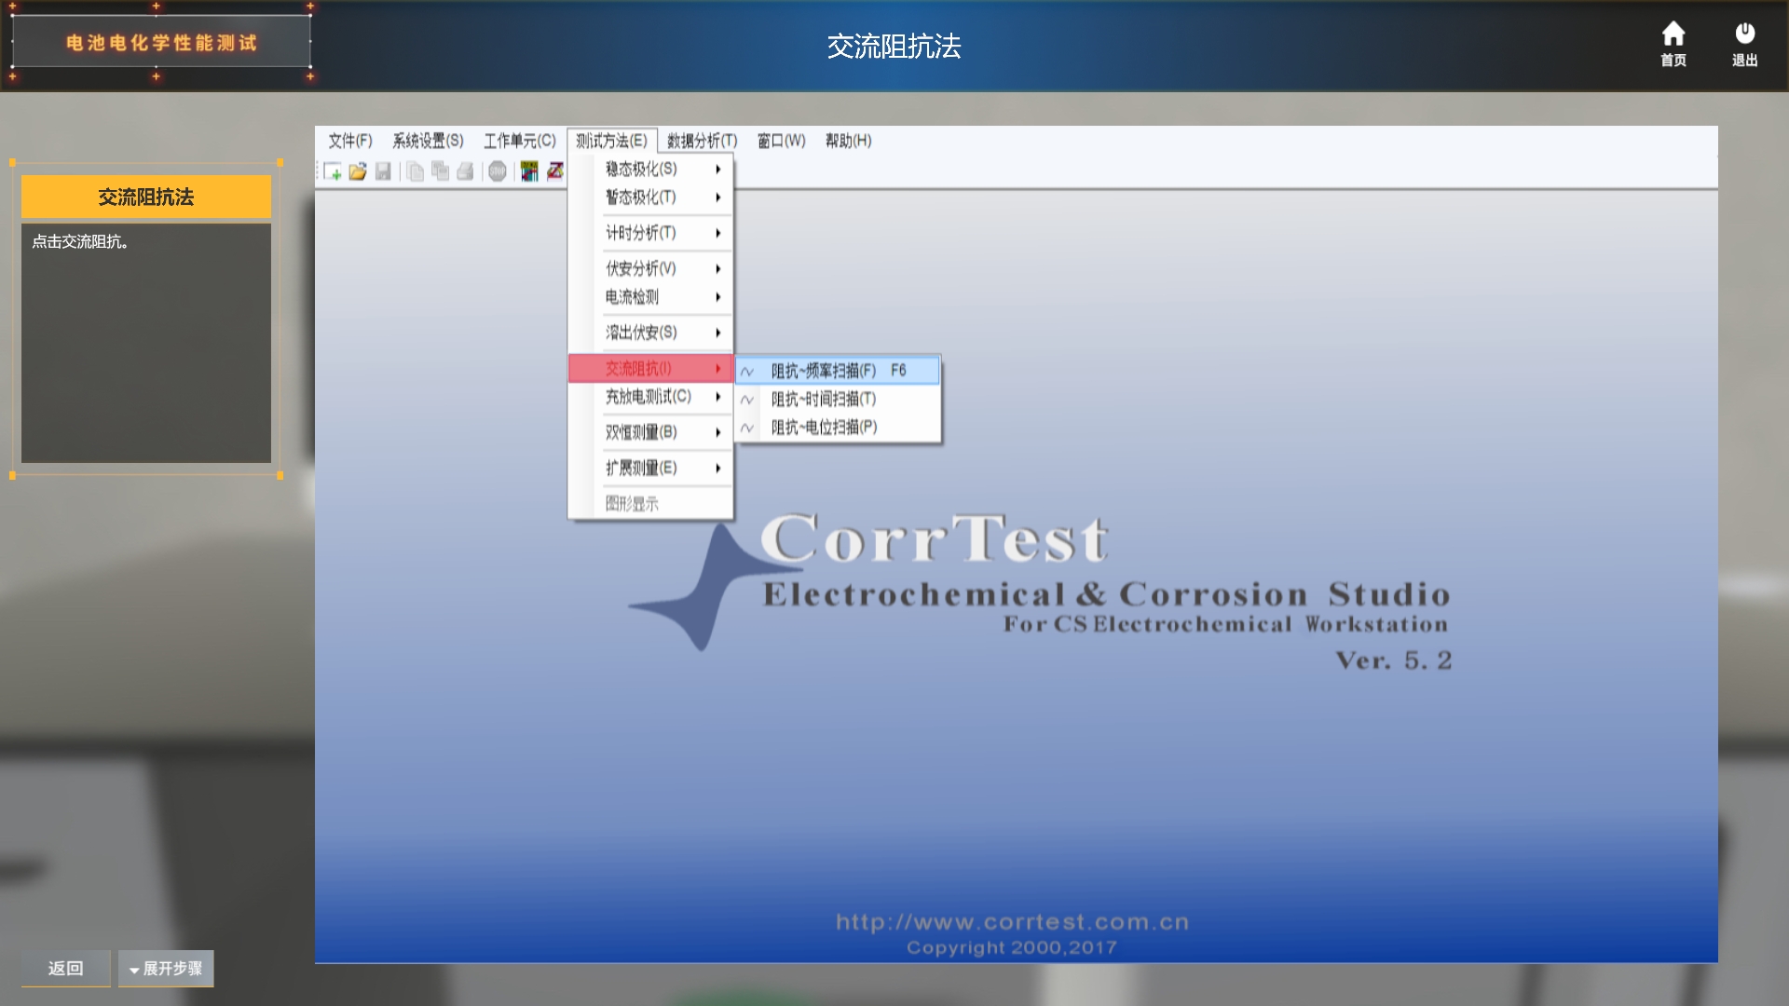Open the 数据分析(T) menu
This screenshot has height=1006, width=1789.
click(x=702, y=141)
